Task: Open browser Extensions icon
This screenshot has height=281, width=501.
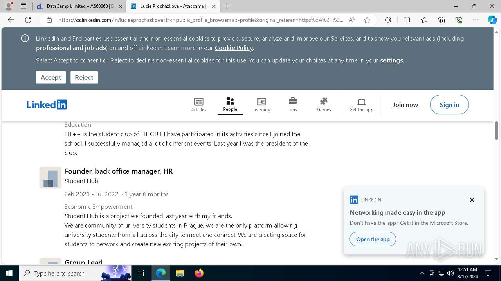Action: pyautogui.click(x=388, y=20)
